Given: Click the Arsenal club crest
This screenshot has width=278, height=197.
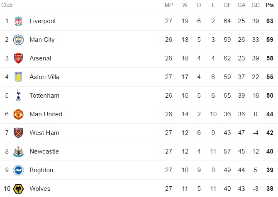Looking at the screenshot, I should [18, 58].
